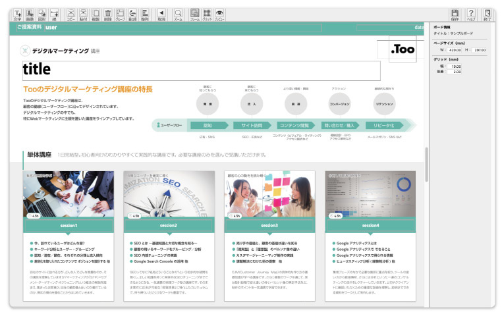Click the canvas vertical scrollbar thumb
Screen dimensions: 502x316
426,165
